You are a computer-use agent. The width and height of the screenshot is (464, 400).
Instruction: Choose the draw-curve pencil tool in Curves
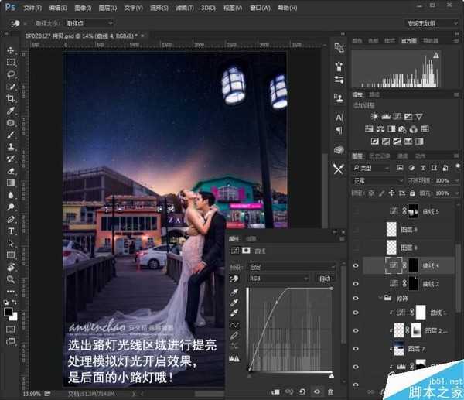234,335
